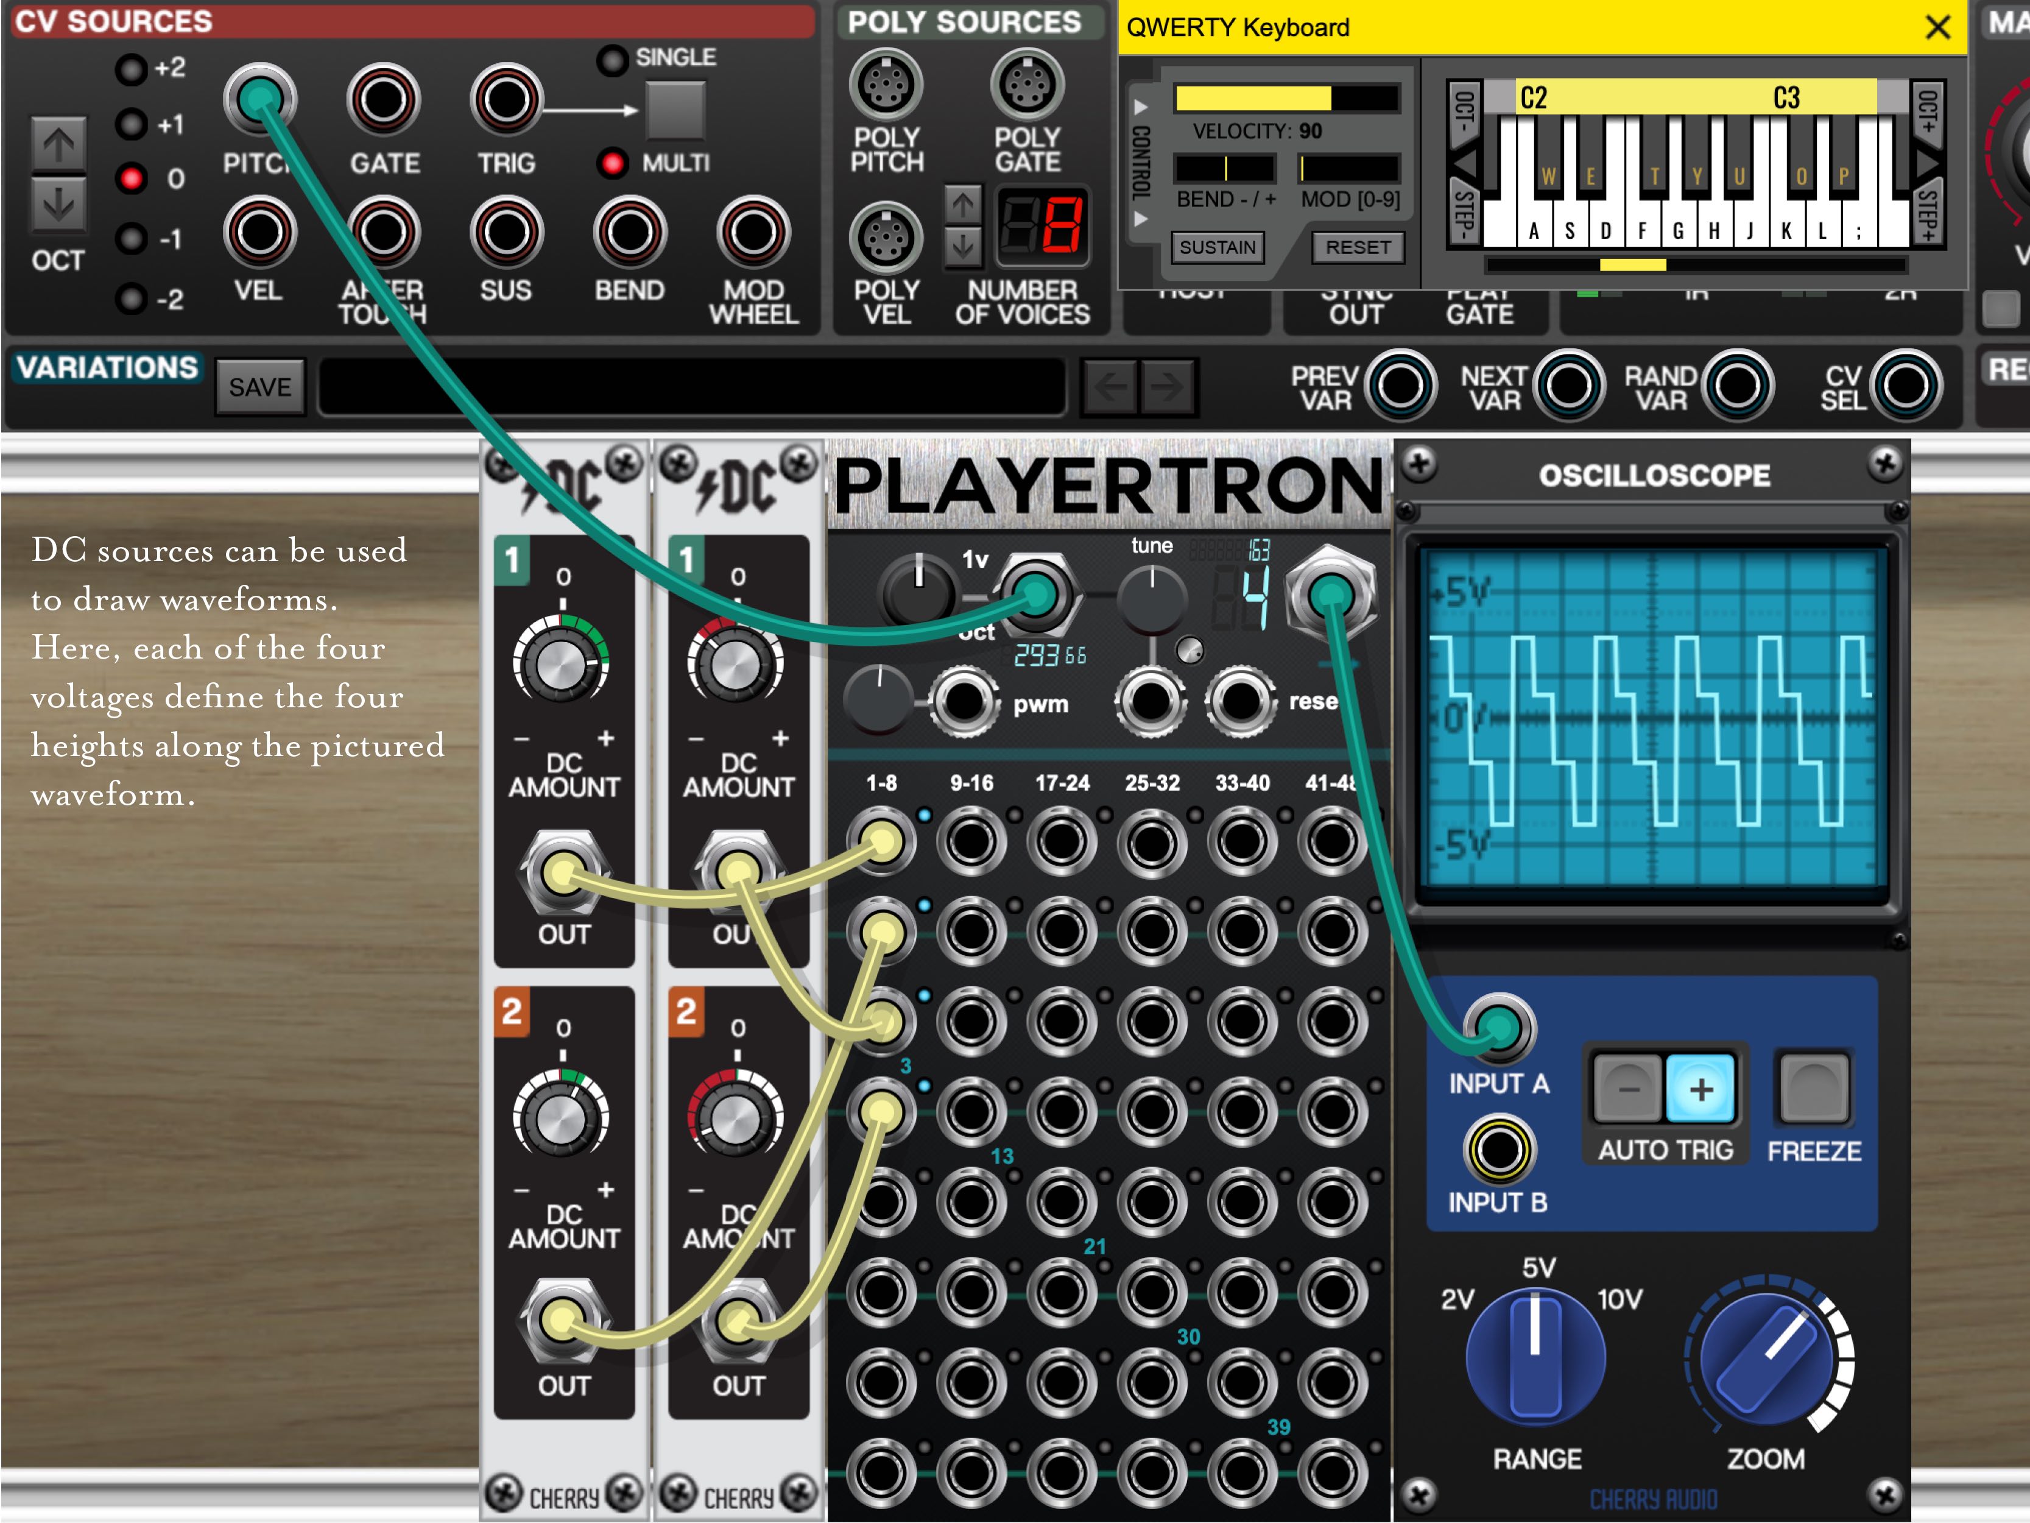Click the Playertron pwm input jack
This screenshot has width=2030, height=1523.
(x=964, y=702)
